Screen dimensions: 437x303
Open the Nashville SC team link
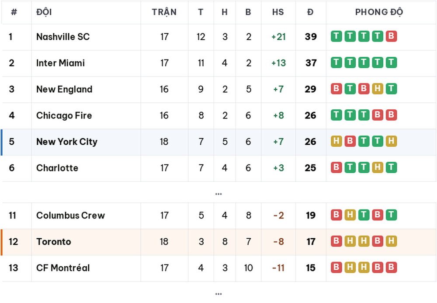pos(63,37)
